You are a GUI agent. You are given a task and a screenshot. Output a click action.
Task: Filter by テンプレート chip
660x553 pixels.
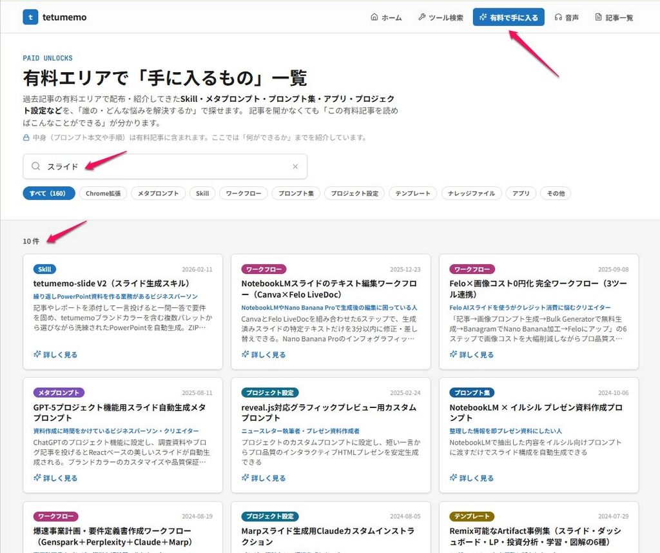coord(413,193)
